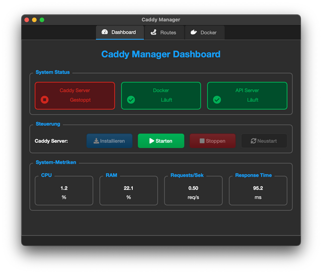The image size is (322, 274).
Task: Click the Routes path icon
Action: (x=153, y=32)
